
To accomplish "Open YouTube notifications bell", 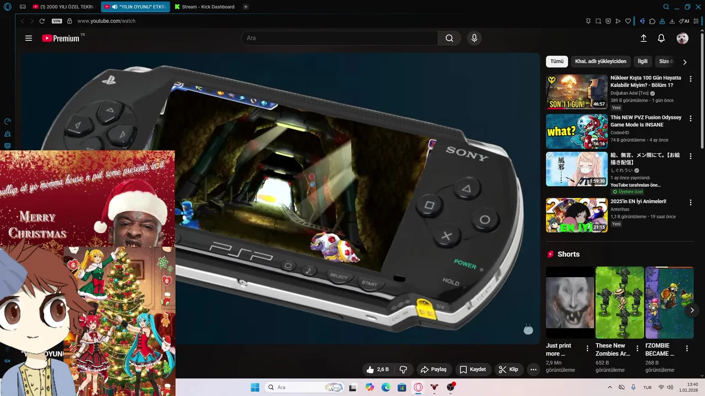I will [x=661, y=38].
